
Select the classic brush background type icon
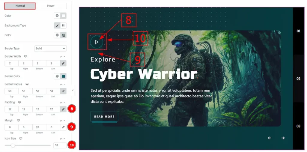tap(57, 25)
